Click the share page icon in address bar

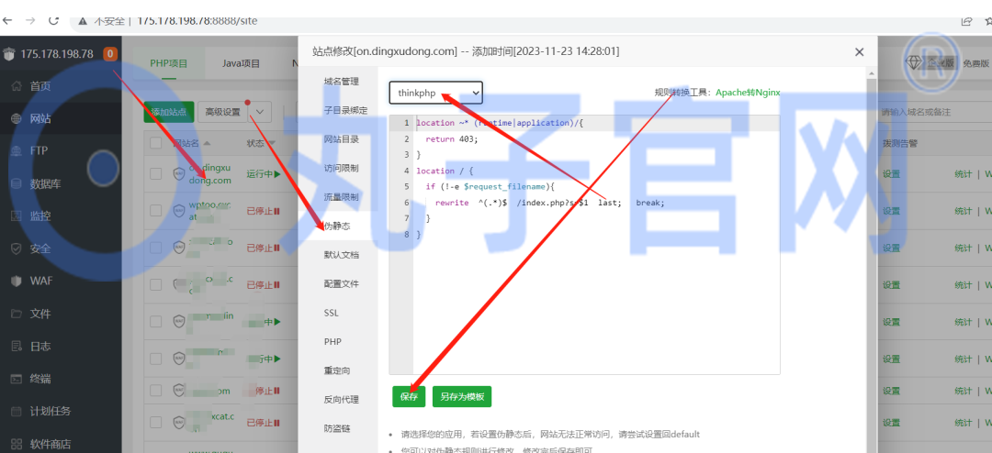(x=966, y=21)
